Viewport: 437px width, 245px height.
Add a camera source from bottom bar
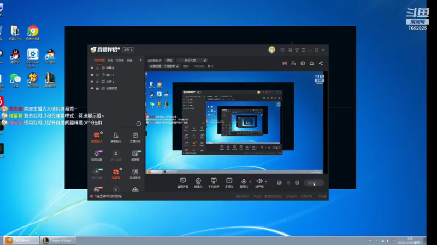(198, 182)
